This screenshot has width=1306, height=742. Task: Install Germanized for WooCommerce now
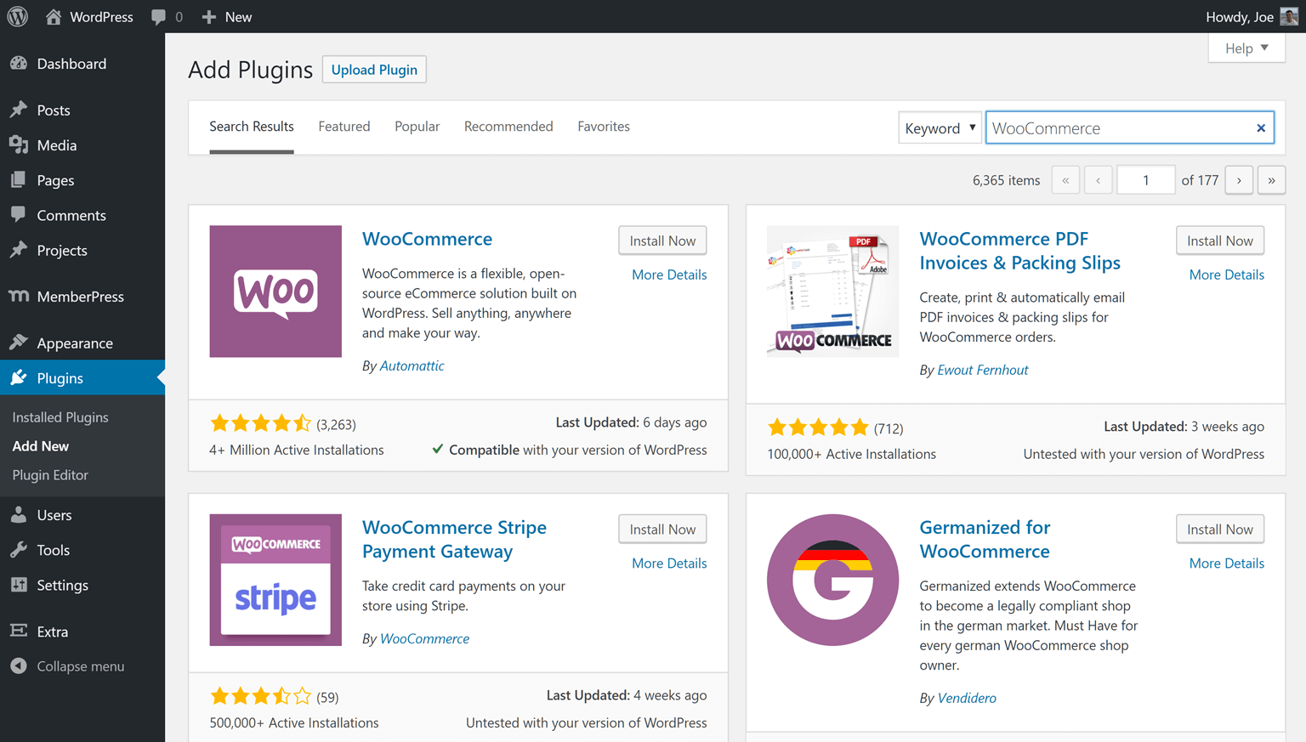[1219, 529]
